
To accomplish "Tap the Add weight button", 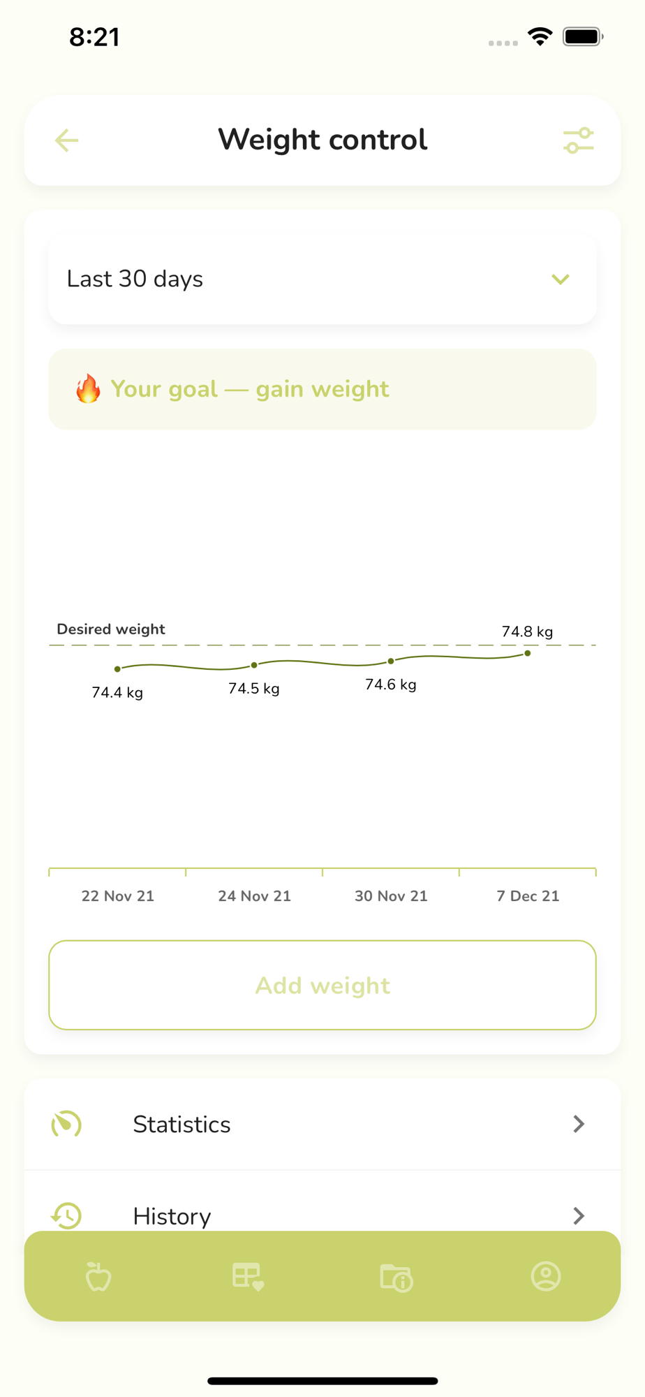I will (x=322, y=985).
